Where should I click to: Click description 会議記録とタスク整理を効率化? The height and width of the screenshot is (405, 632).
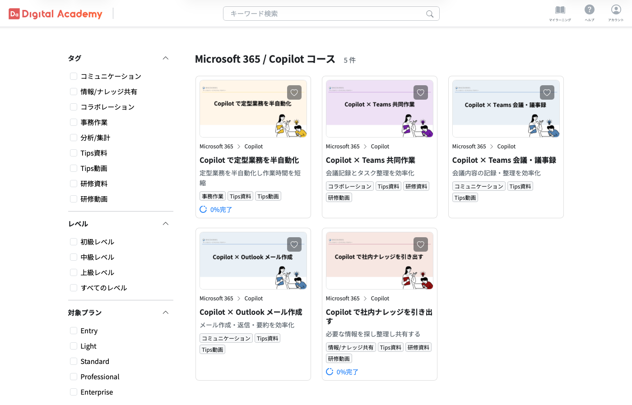click(370, 173)
